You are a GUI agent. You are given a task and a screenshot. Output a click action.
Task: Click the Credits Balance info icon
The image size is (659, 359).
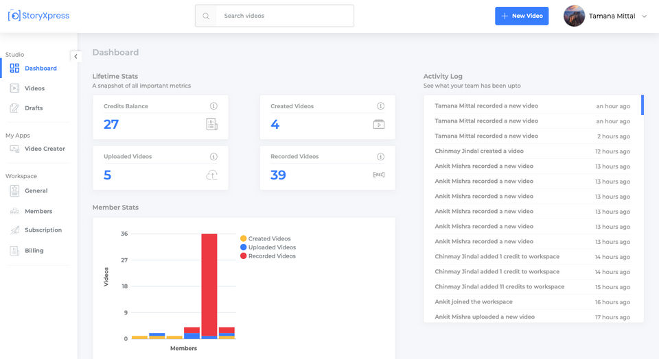pyautogui.click(x=213, y=106)
